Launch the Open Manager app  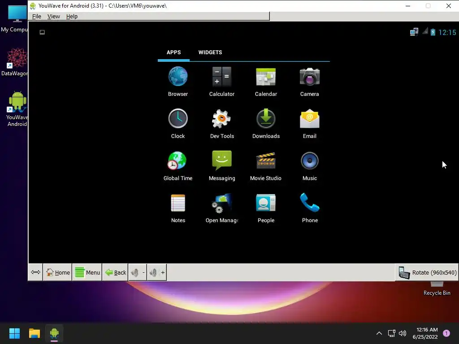pos(221,208)
